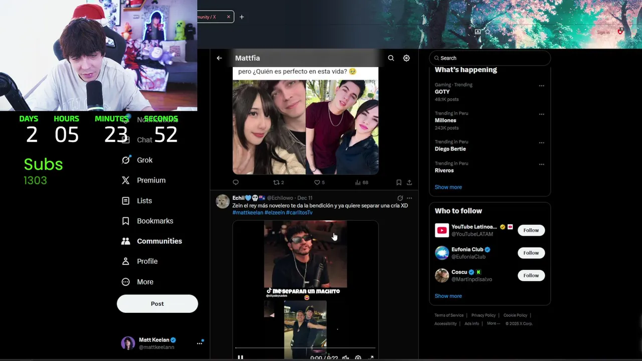
Task: Go back using the arrow beside Mattfia
Action: click(x=219, y=58)
